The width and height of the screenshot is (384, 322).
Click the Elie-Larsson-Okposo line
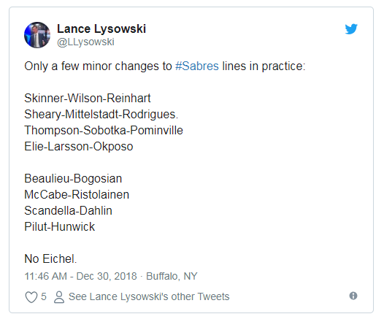point(79,147)
